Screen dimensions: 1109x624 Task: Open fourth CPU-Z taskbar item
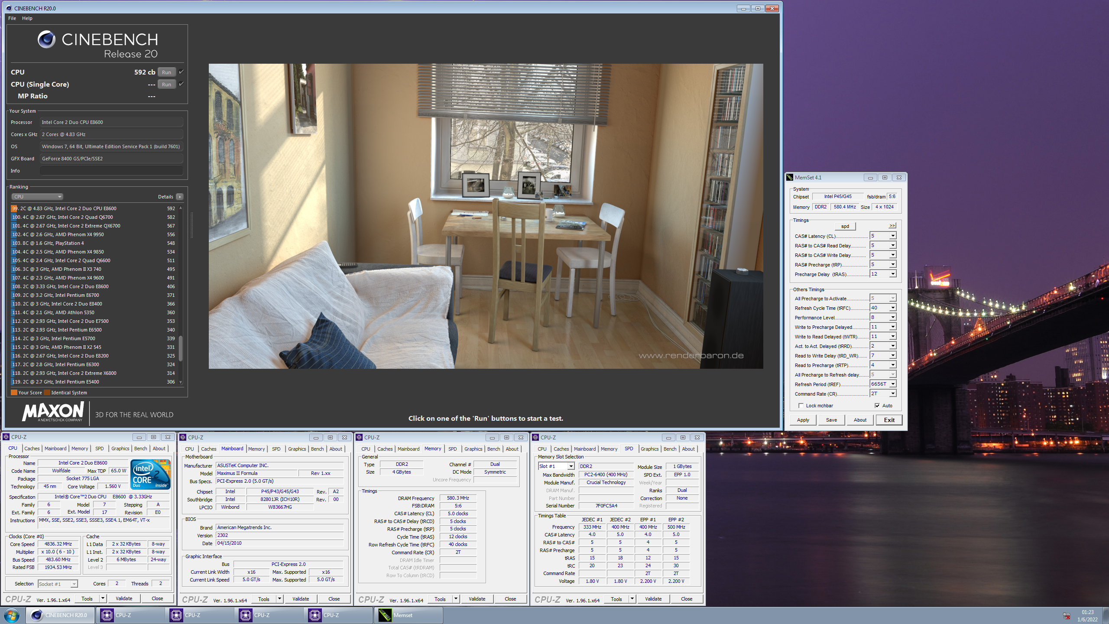tap(338, 615)
